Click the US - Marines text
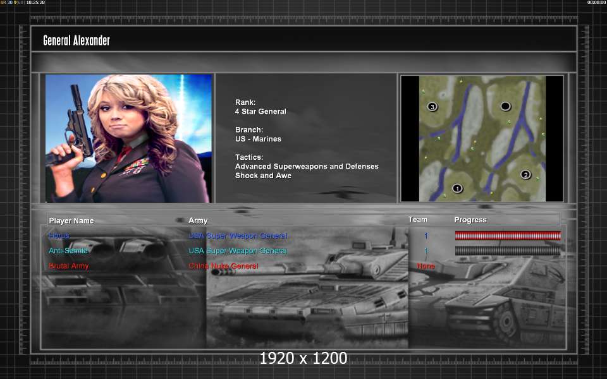607x379 pixels. [x=258, y=139]
